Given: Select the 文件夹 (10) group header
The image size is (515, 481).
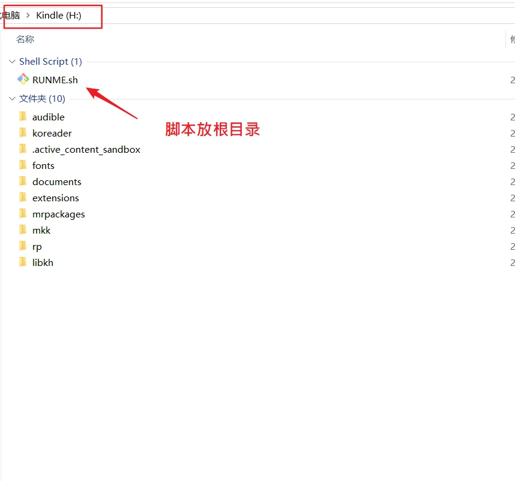Looking at the screenshot, I should pos(42,99).
